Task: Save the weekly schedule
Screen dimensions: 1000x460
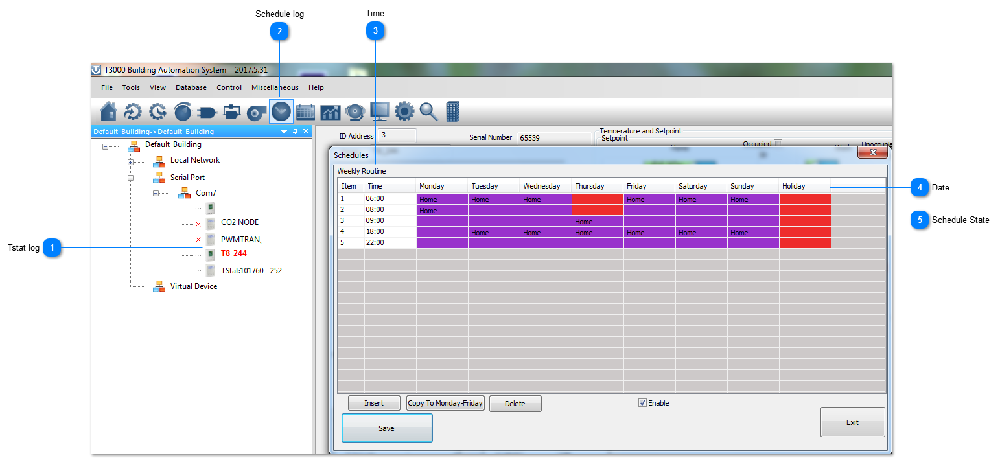Action: [387, 428]
